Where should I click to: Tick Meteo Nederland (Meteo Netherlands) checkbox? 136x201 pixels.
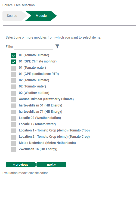(x=14, y=143)
